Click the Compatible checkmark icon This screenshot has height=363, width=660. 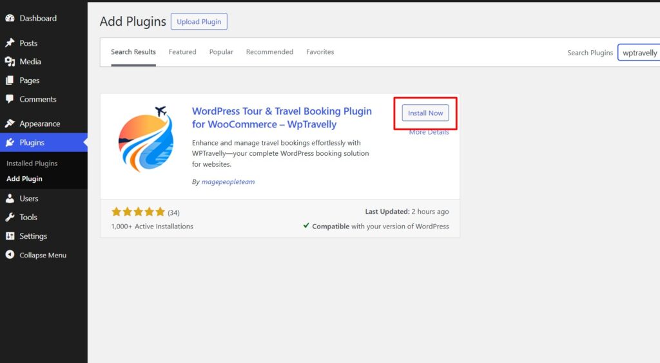click(x=306, y=226)
